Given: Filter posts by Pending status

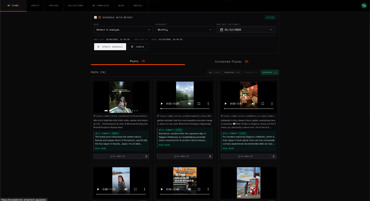Looking at the screenshot, I should click(x=233, y=72).
